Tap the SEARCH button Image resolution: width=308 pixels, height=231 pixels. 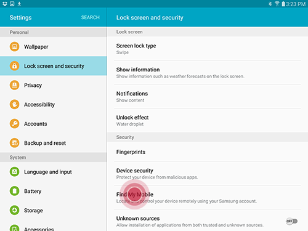tap(91, 17)
